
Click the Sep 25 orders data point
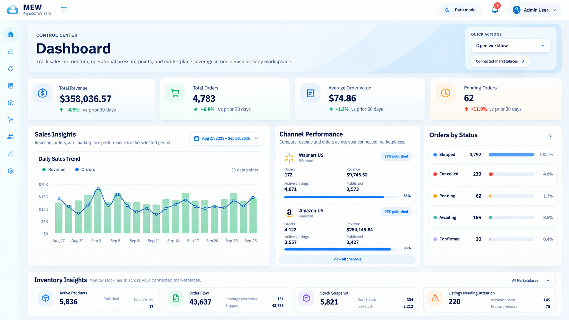click(x=253, y=197)
